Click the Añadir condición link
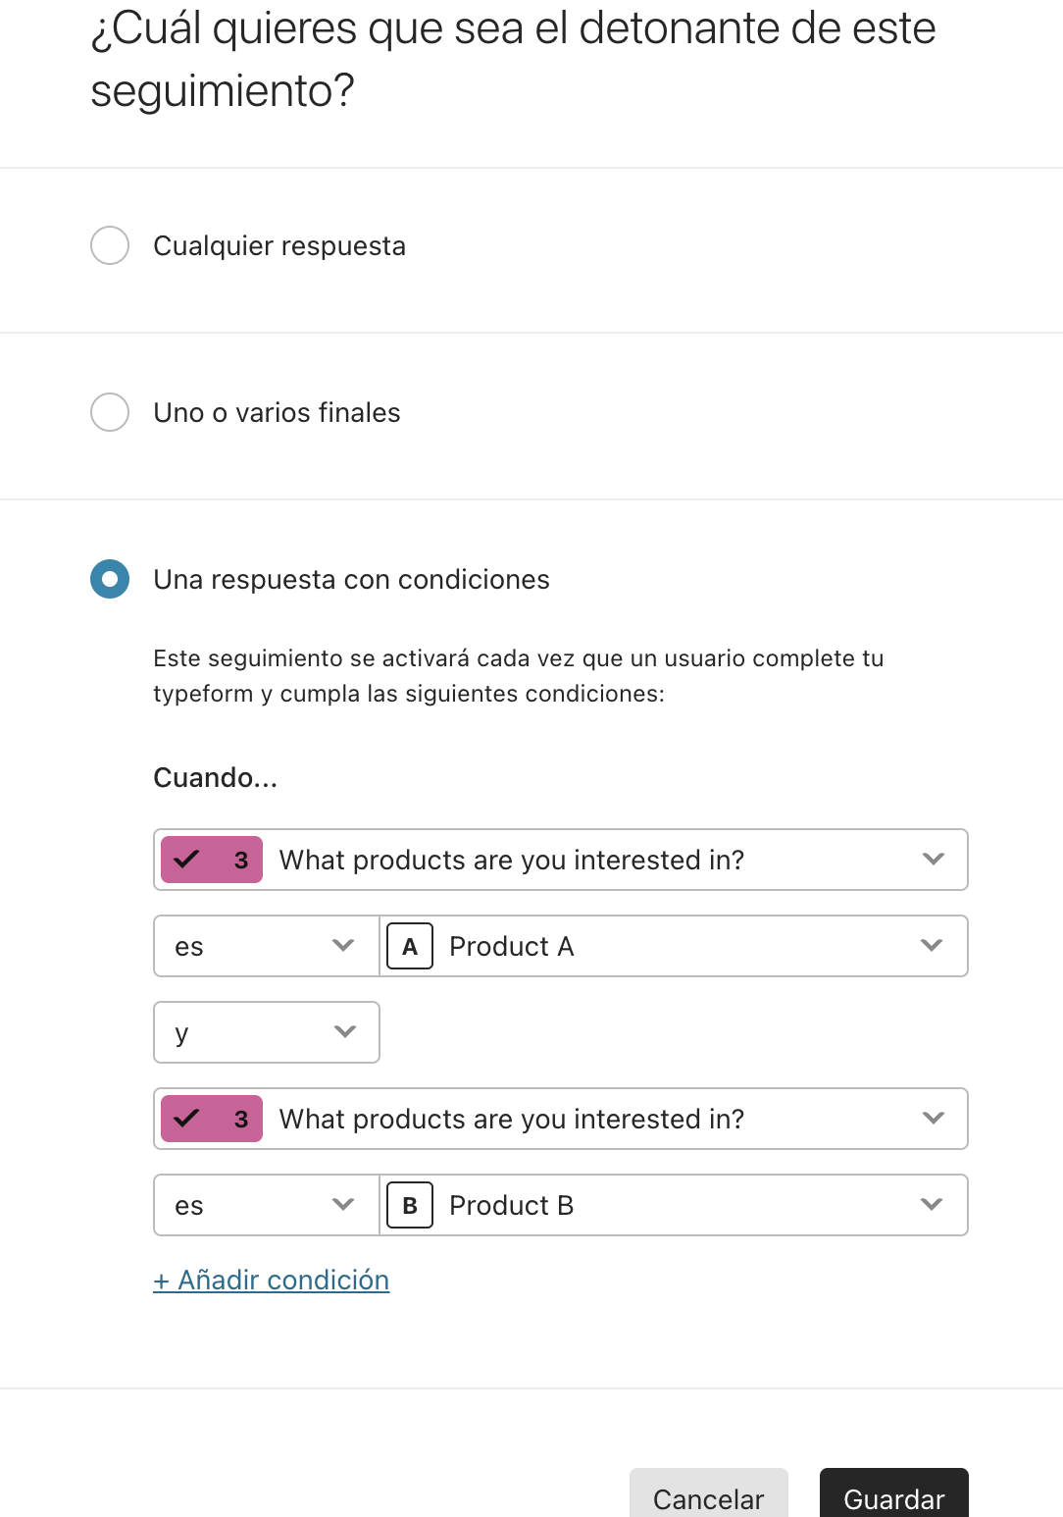Viewport: 1063px width, 1517px height. coord(272,1281)
